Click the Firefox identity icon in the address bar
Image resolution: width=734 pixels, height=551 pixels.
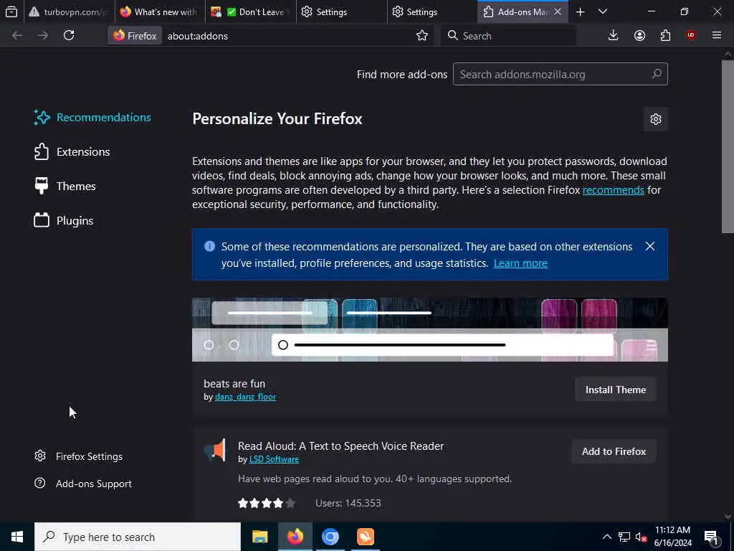(x=135, y=36)
